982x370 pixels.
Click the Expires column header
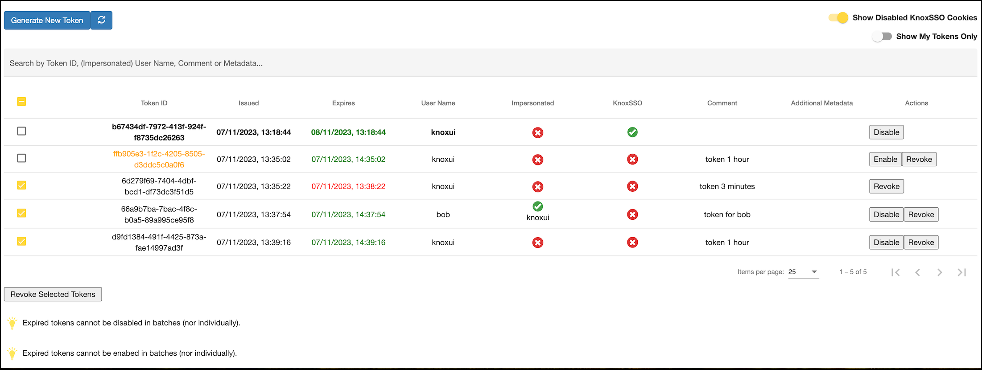click(x=343, y=103)
